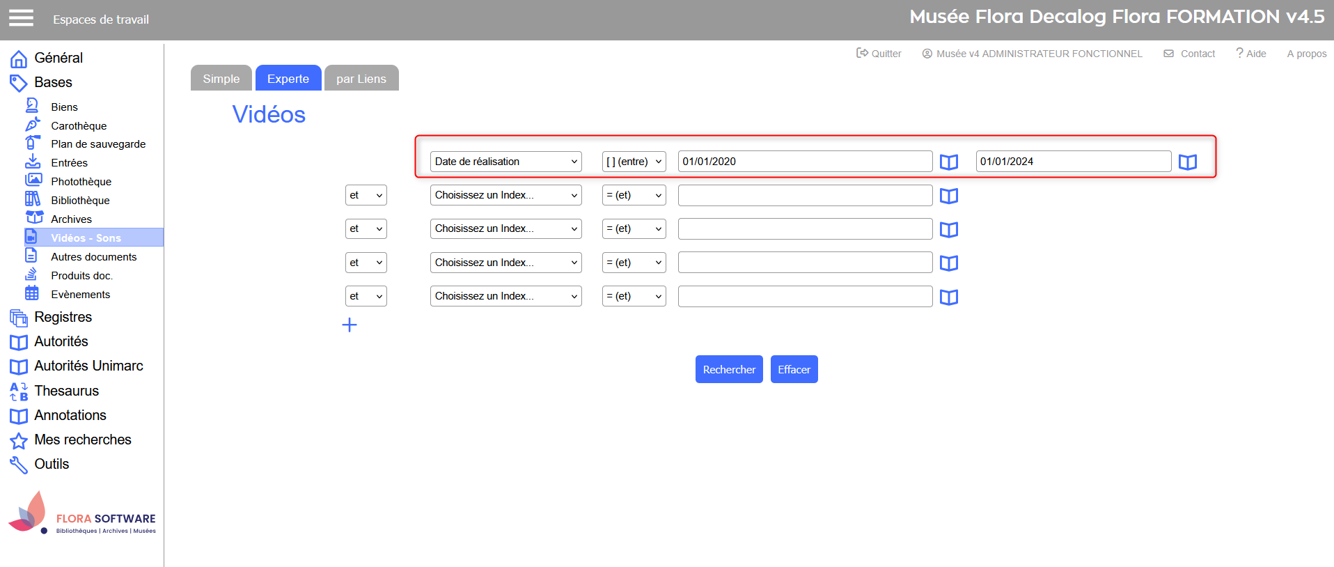Expand the first 'et' boolean dropdown
This screenshot has height=567, width=1334.
click(x=366, y=195)
